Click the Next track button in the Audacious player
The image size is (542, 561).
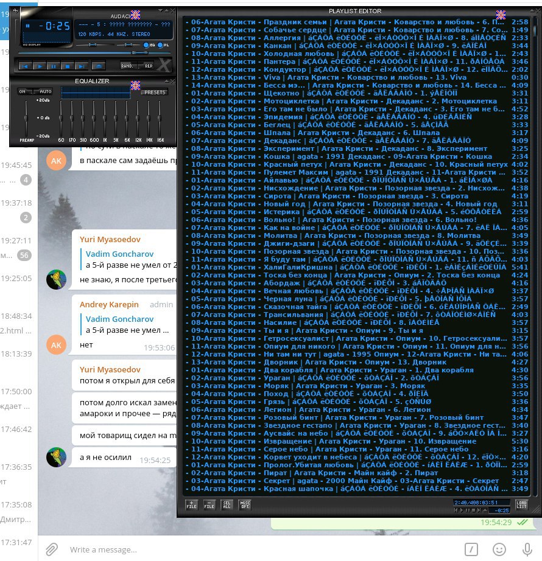81,66
